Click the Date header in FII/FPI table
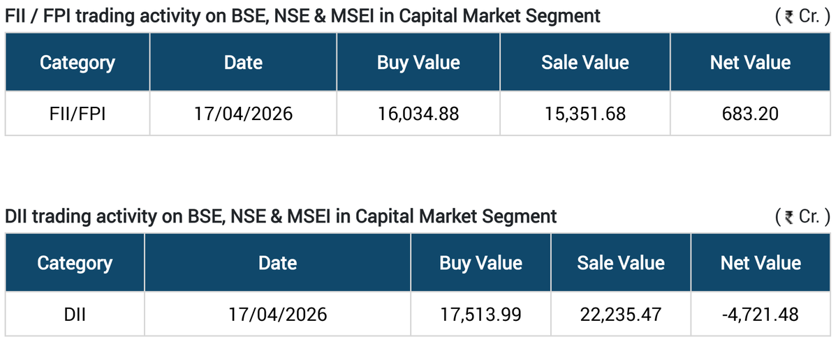This screenshot has height=346, width=838. [x=243, y=63]
